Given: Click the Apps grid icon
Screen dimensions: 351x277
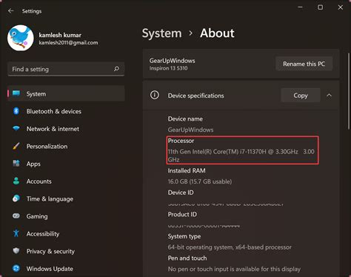Looking at the screenshot, I should click(x=16, y=164).
